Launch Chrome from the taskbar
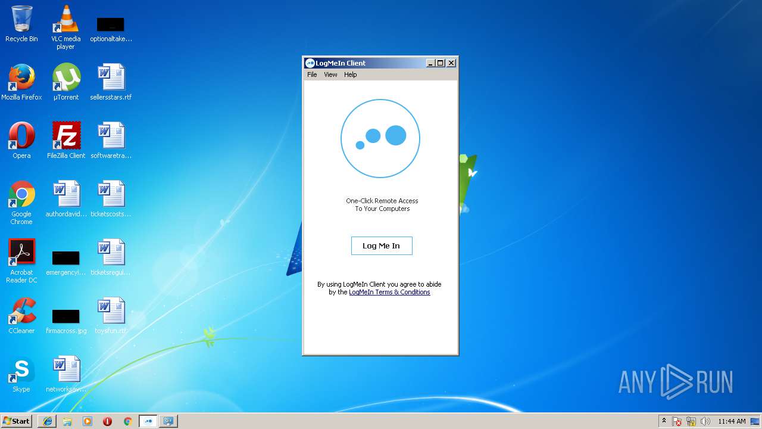Image resolution: width=762 pixels, height=429 pixels. (127, 421)
